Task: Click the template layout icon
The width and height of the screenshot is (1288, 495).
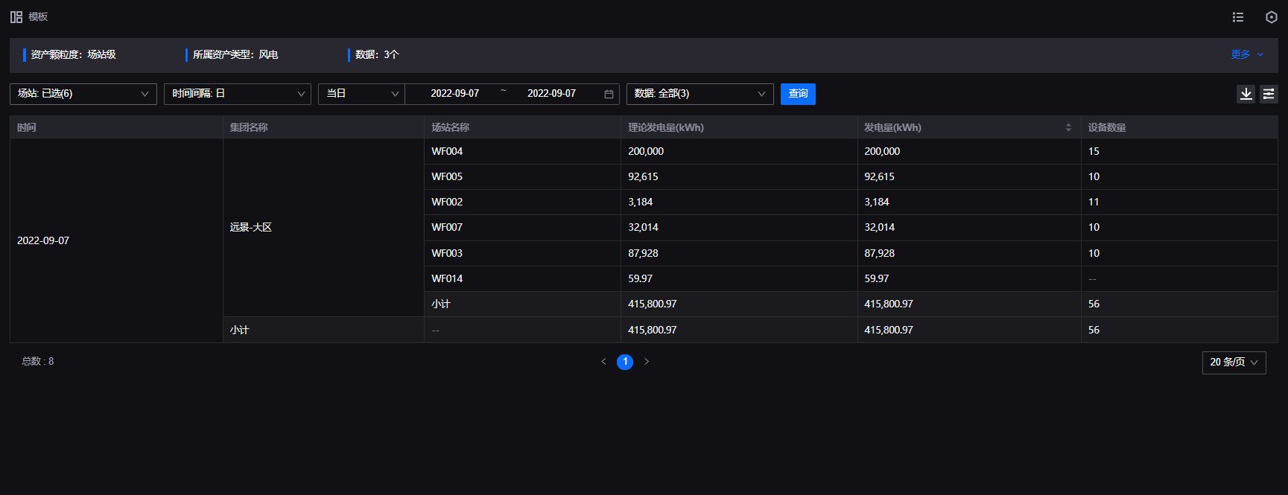Action: (x=16, y=17)
